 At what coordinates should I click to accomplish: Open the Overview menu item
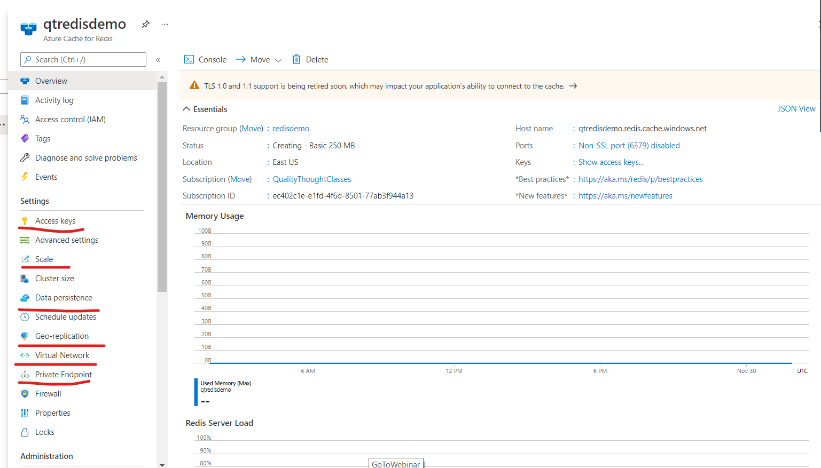82,81
